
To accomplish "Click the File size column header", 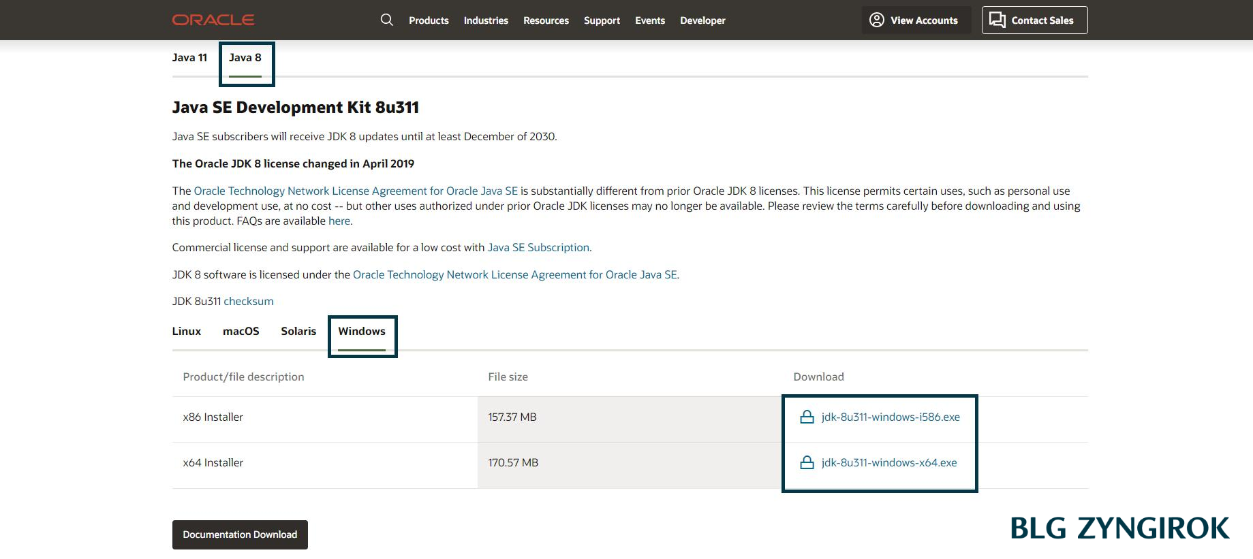I will (508, 377).
